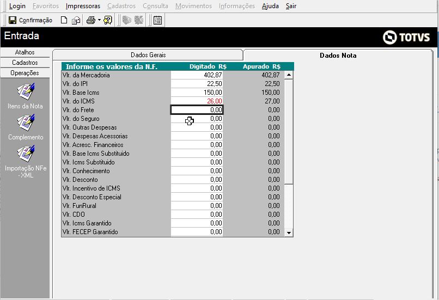Open the calendar notepad icon
439x300 pixels.
pos(157,20)
